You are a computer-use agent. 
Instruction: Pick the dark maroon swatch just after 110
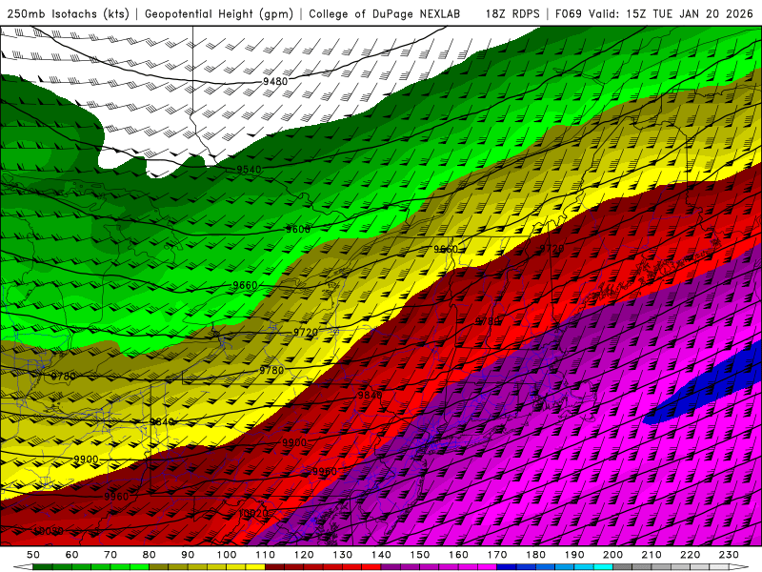(274, 567)
